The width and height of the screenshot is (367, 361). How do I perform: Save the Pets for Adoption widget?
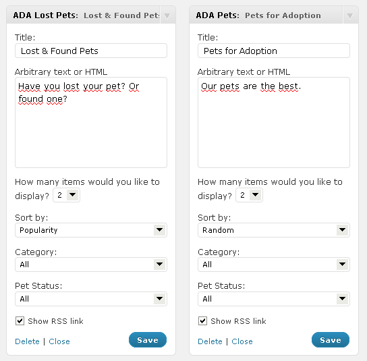click(331, 339)
